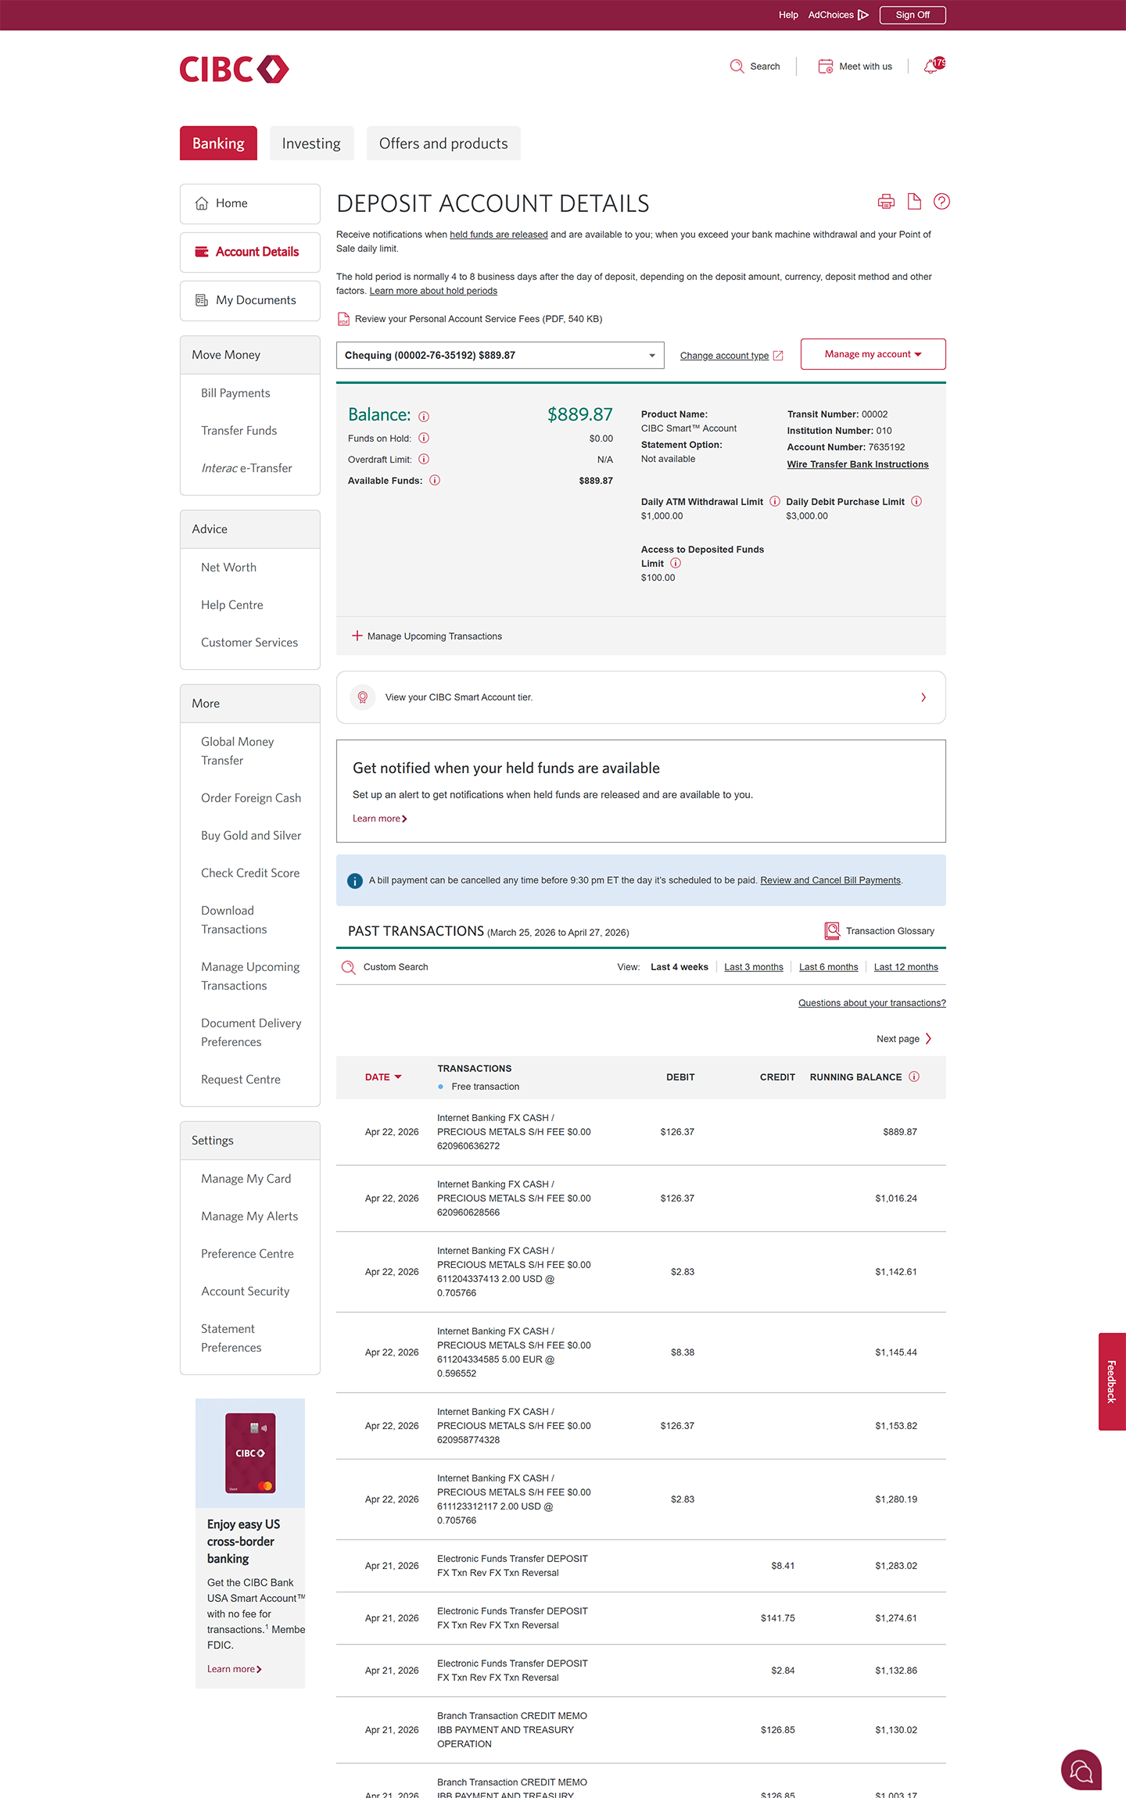Click the Home house icon in sidebar
The width and height of the screenshot is (1126, 1798).
[202, 203]
